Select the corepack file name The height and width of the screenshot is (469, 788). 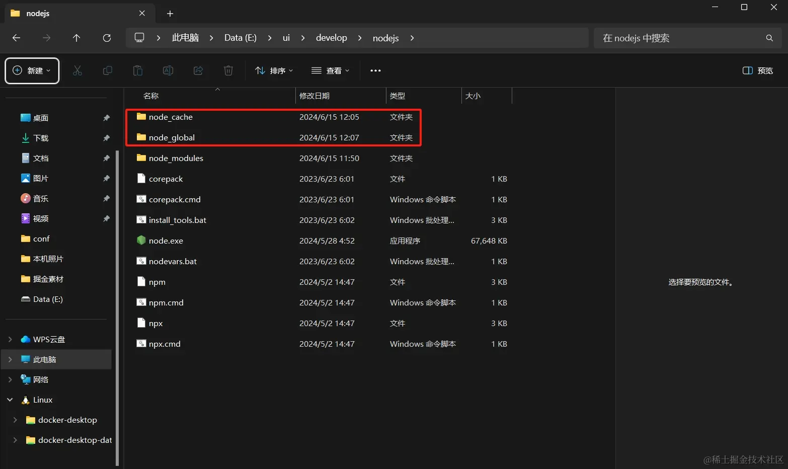pos(166,179)
